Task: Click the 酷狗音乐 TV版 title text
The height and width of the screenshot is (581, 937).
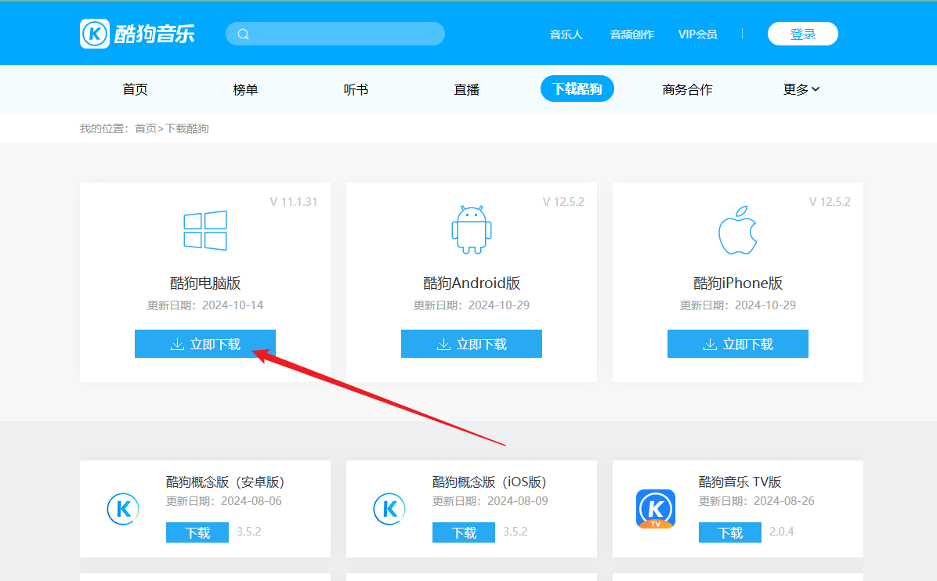Action: [740, 482]
